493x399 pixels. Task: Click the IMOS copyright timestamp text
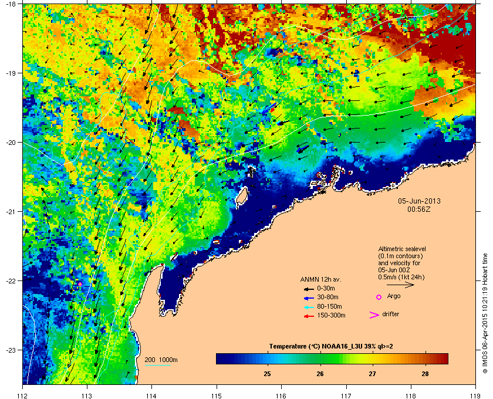485,313
